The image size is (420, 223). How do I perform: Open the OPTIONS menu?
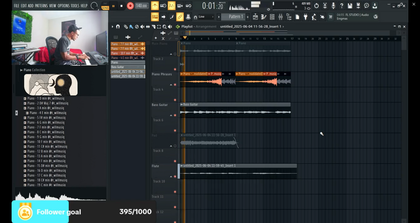click(63, 6)
